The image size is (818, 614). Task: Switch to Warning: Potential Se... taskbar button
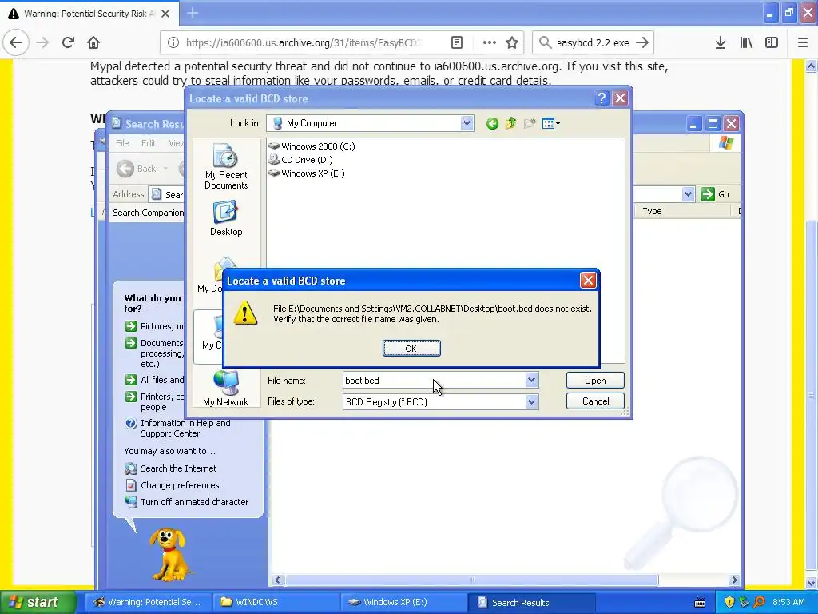(148, 602)
